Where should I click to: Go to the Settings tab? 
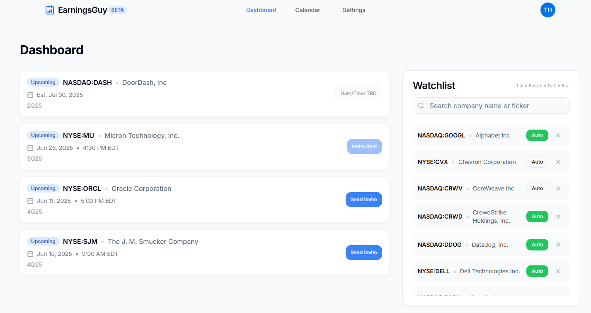click(354, 10)
